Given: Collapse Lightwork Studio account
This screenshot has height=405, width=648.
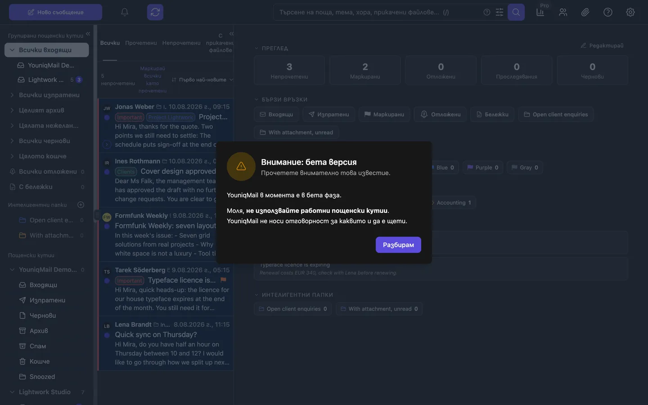Looking at the screenshot, I should (12, 392).
